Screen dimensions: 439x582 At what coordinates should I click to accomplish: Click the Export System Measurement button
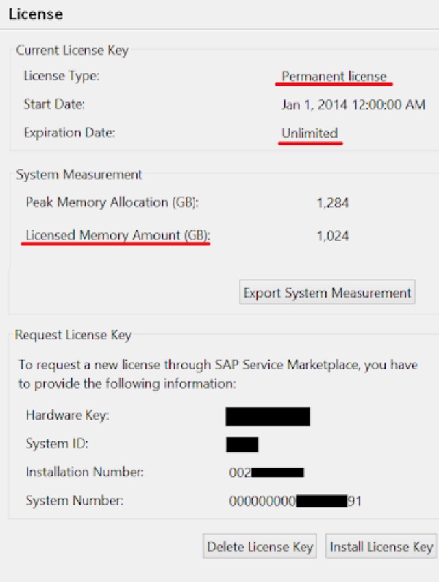327,293
